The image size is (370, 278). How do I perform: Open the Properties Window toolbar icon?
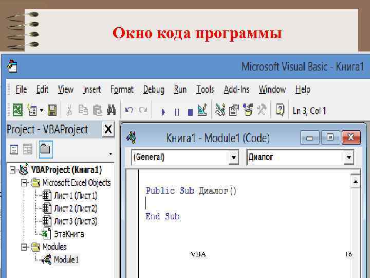[x=234, y=110]
